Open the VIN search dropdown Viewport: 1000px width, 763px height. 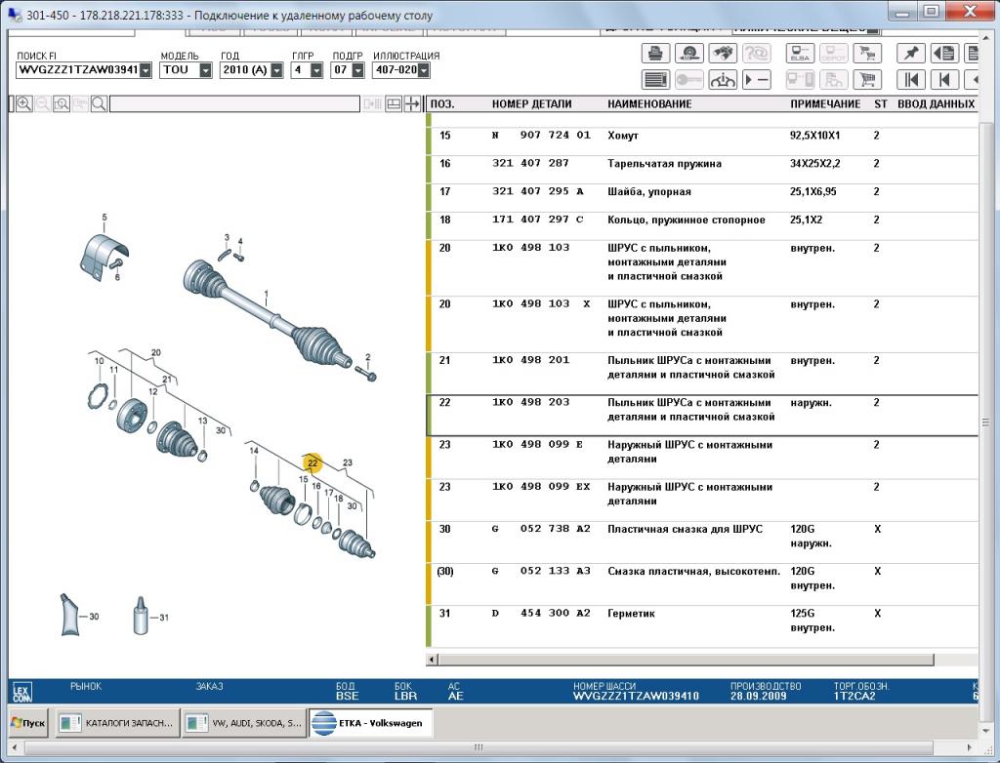146,70
